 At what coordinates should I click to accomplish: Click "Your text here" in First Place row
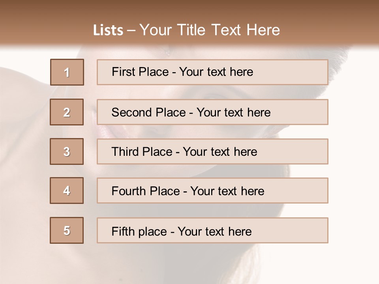pyautogui.click(x=216, y=72)
